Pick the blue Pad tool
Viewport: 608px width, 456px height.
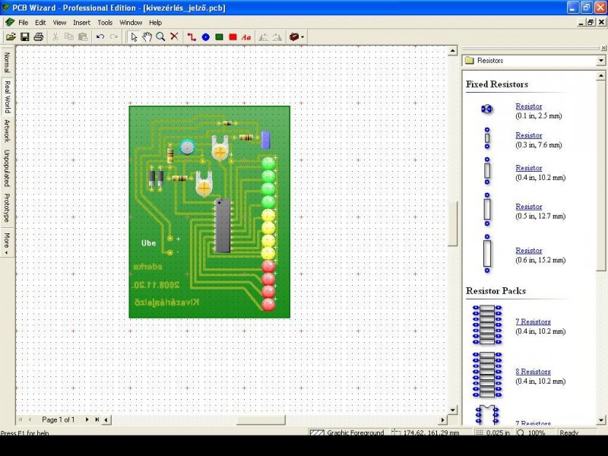205,37
